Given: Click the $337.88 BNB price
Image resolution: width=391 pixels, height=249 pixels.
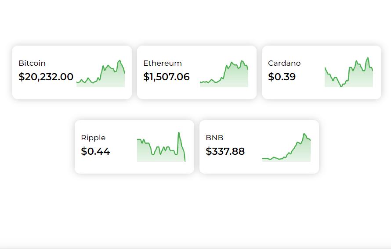Looking at the screenshot, I should pyautogui.click(x=225, y=151).
